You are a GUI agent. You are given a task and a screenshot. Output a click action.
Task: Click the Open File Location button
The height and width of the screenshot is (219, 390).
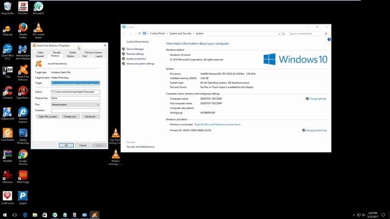[48, 116]
